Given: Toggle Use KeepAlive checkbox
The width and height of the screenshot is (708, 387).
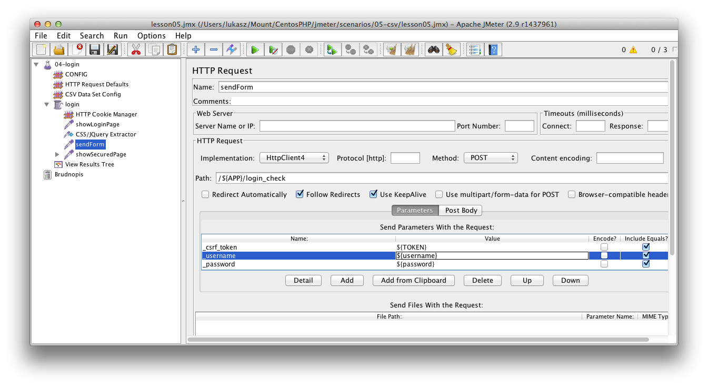Looking at the screenshot, I should click(x=373, y=194).
